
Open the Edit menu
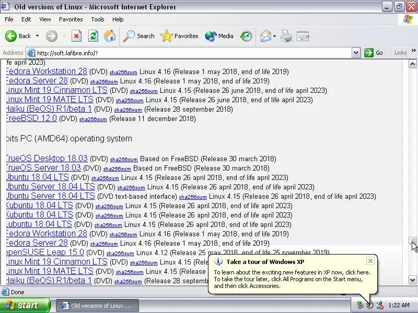(26, 19)
